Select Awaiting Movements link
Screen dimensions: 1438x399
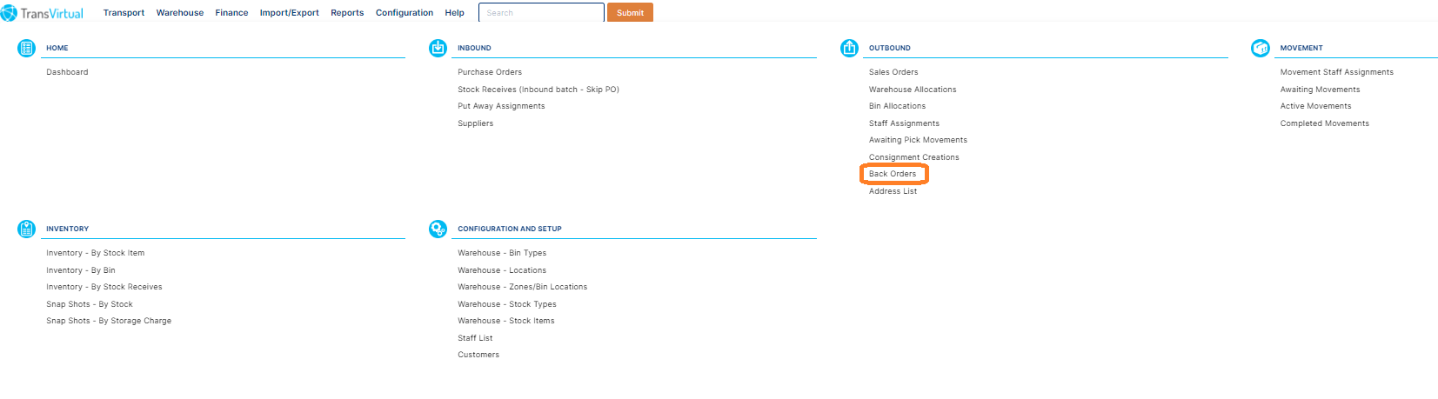coord(1320,90)
